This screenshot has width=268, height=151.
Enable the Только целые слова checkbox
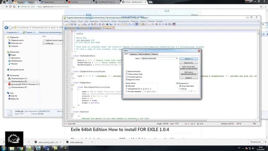(126, 74)
